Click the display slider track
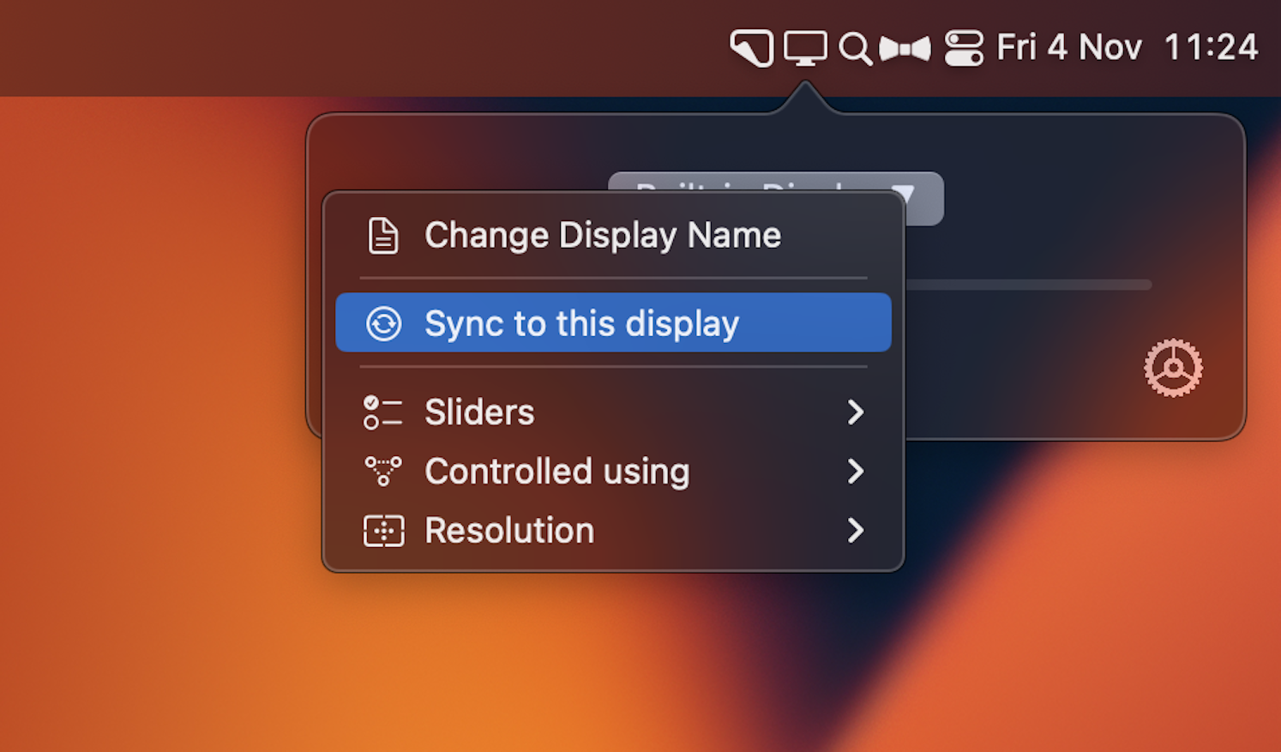 [x=1027, y=285]
